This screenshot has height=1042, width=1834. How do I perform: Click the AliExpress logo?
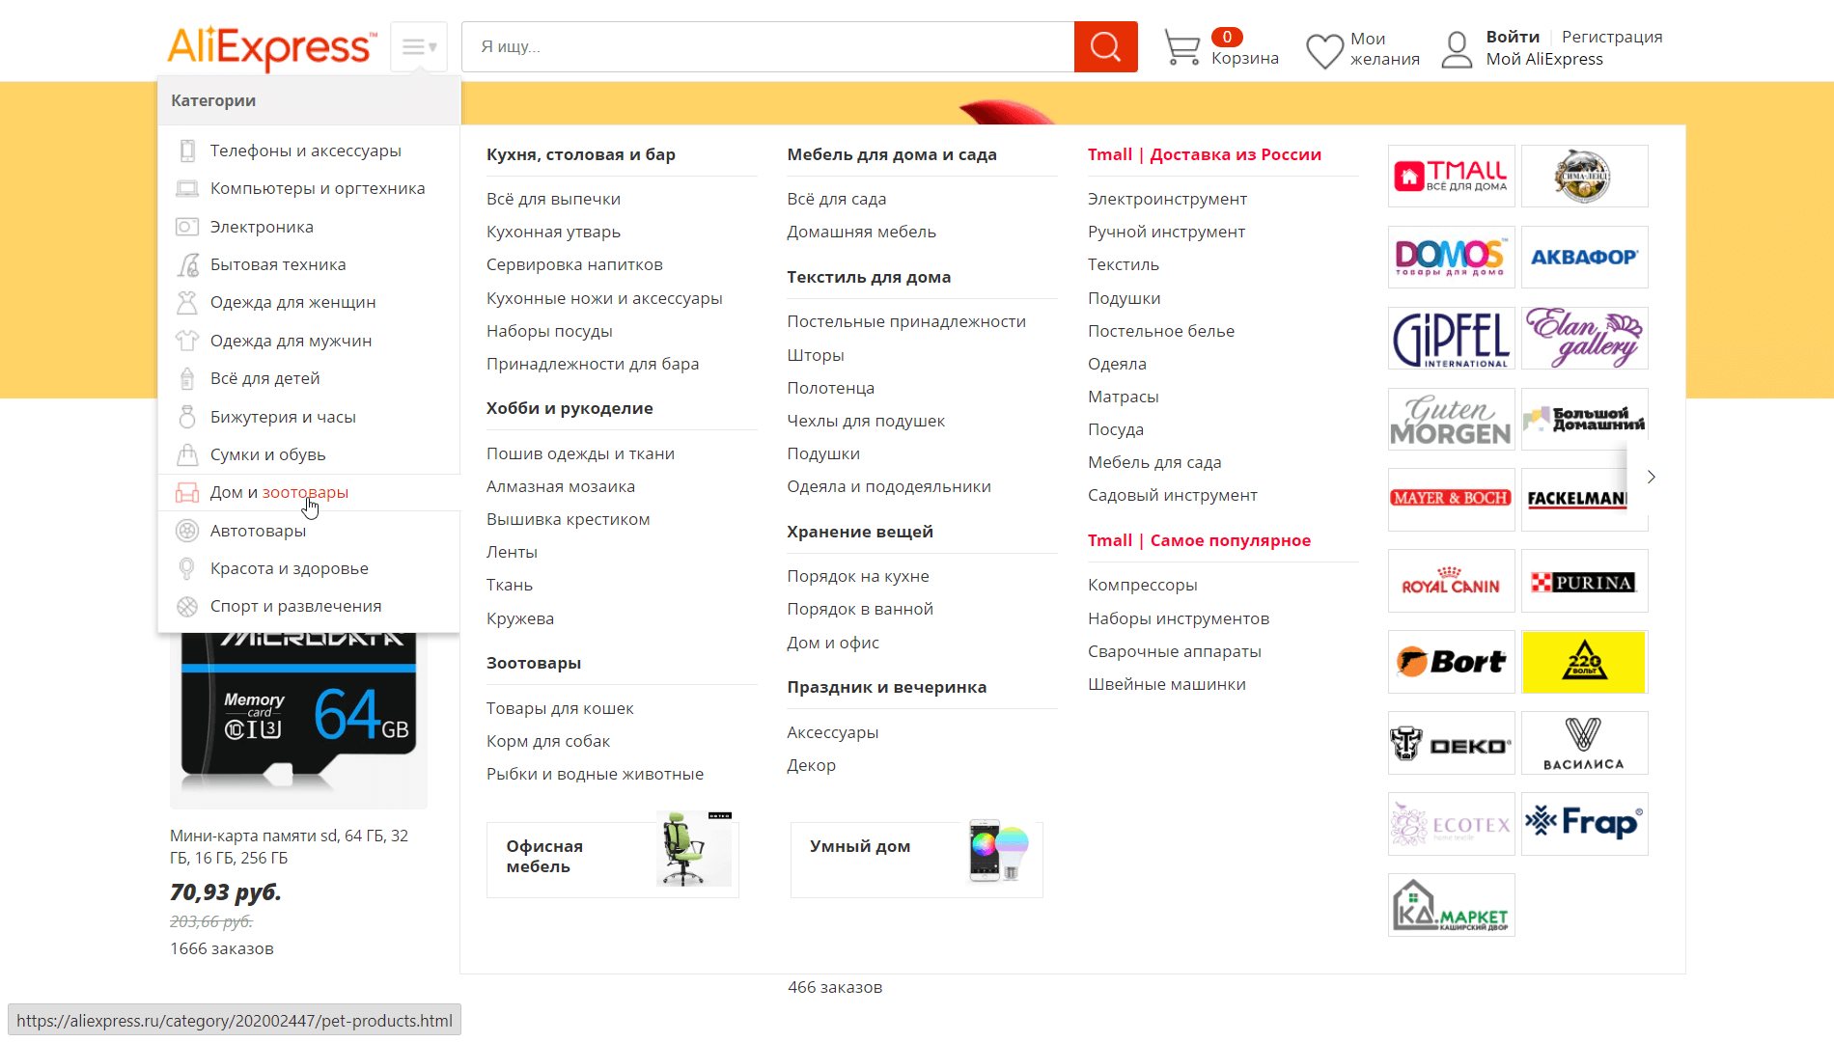point(271,46)
